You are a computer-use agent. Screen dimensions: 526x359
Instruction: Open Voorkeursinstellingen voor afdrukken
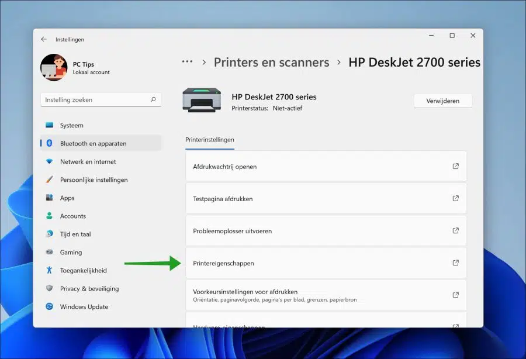tap(326, 295)
